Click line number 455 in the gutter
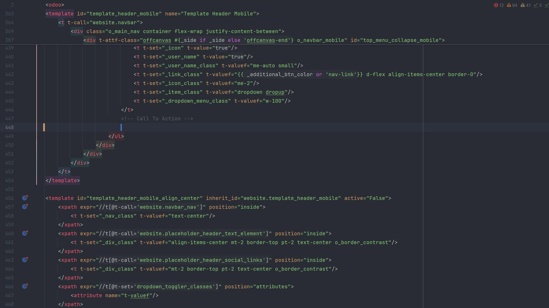Viewport: 549px width, 308px height. coord(9,189)
